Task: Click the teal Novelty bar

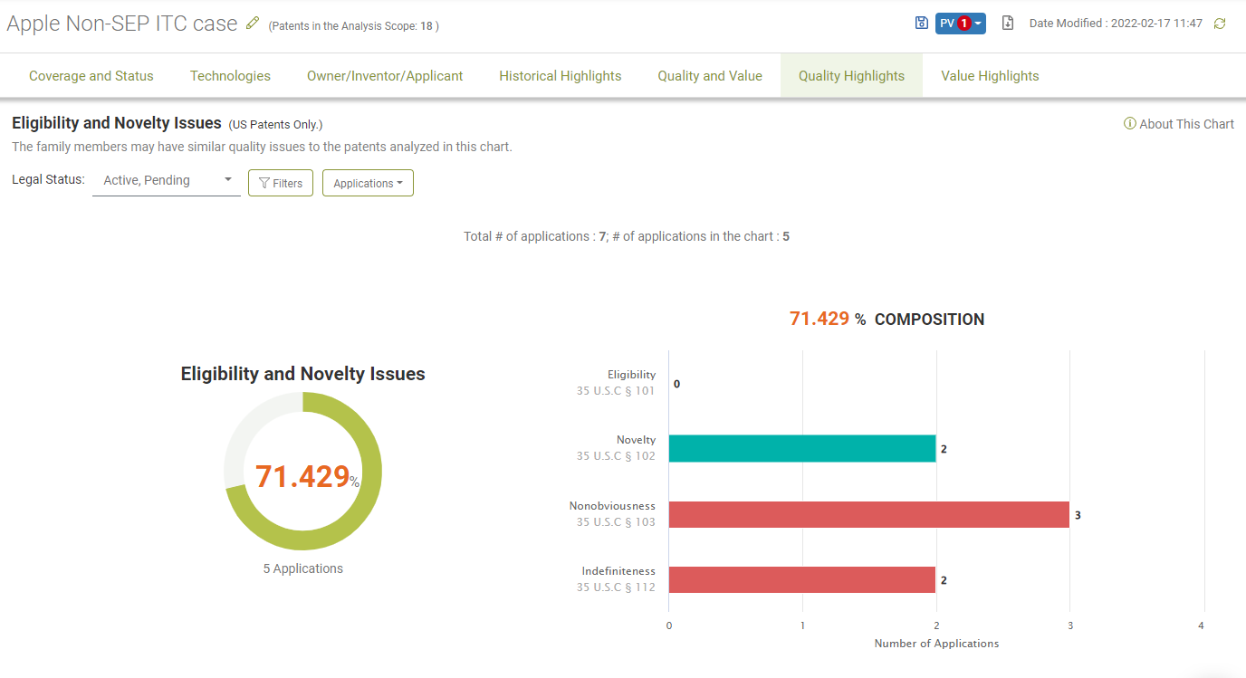Action: point(802,449)
